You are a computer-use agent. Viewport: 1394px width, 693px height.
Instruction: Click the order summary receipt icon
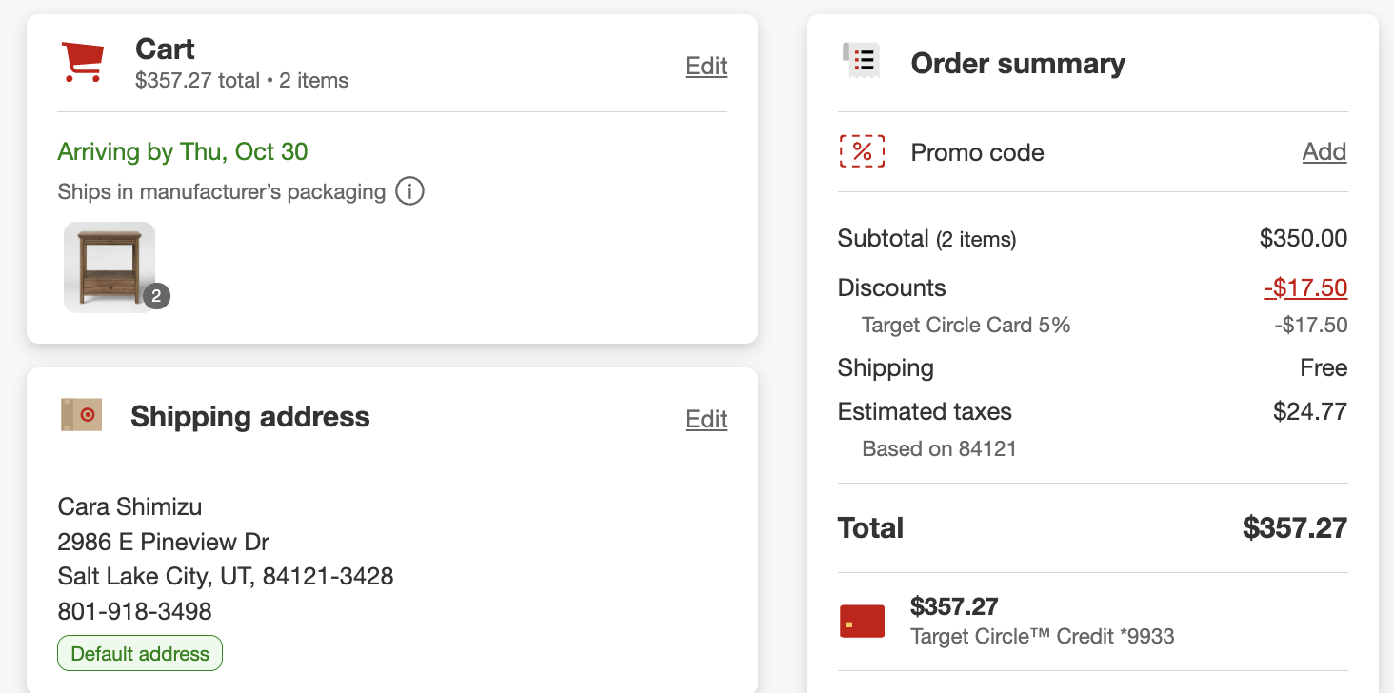[861, 61]
